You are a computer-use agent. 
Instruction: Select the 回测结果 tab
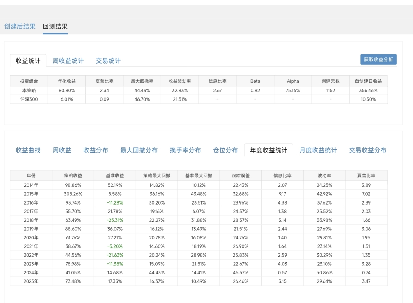coord(55,27)
